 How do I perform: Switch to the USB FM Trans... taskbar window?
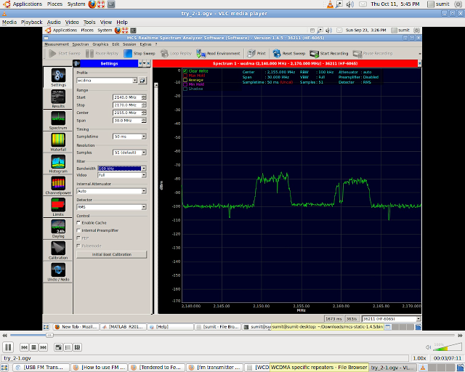41,368
